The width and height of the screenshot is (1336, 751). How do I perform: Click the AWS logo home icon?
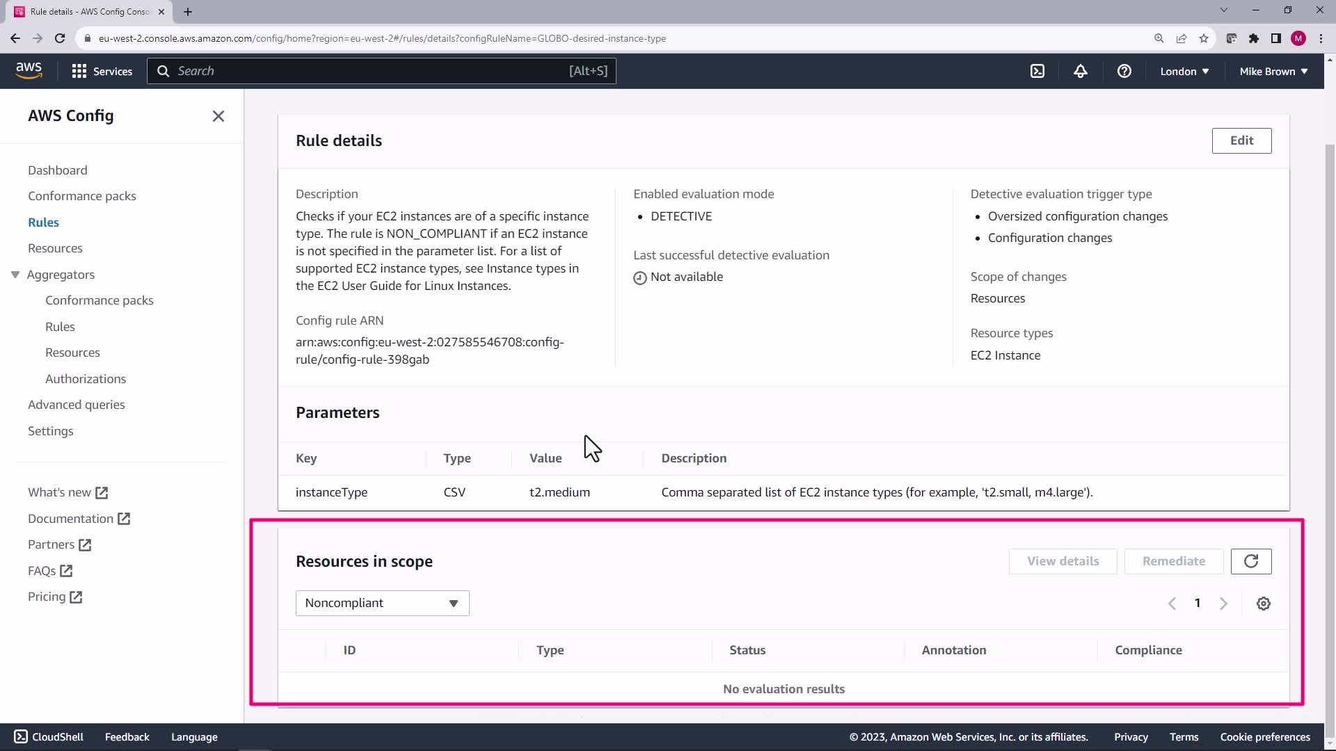pyautogui.click(x=29, y=70)
